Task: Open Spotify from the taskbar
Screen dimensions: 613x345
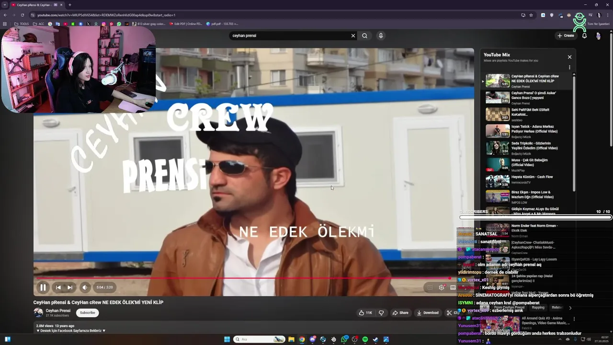Action: pyautogui.click(x=365, y=339)
